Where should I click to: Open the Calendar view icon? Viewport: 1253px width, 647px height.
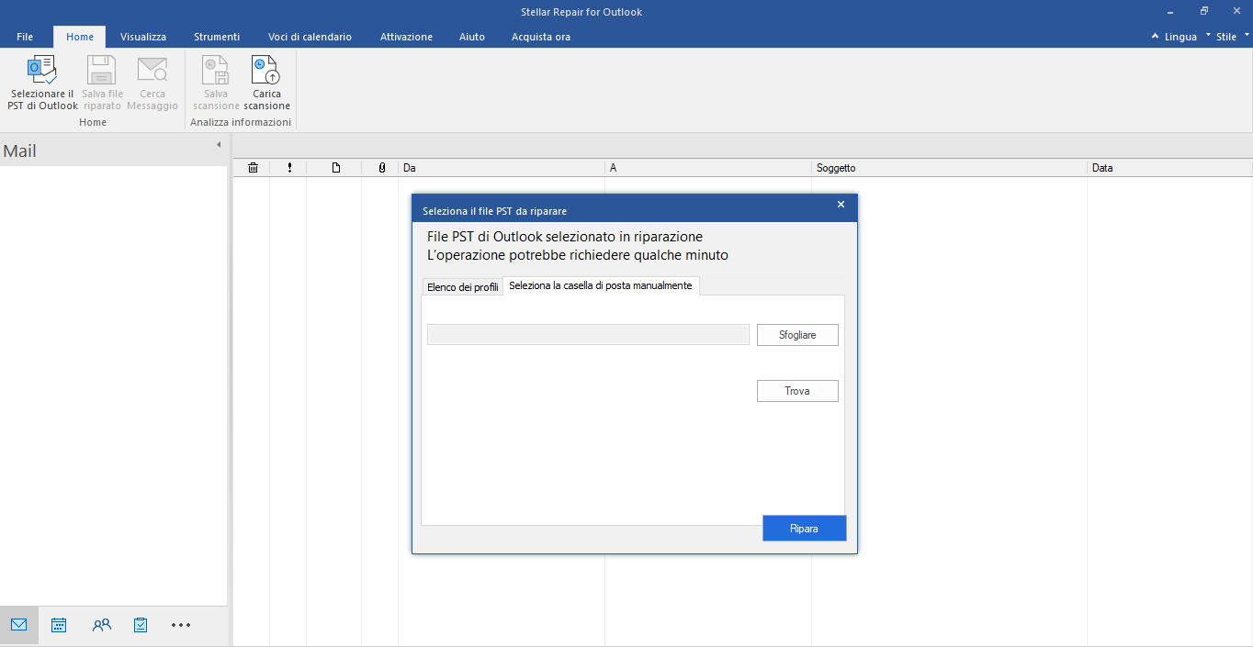tap(59, 625)
